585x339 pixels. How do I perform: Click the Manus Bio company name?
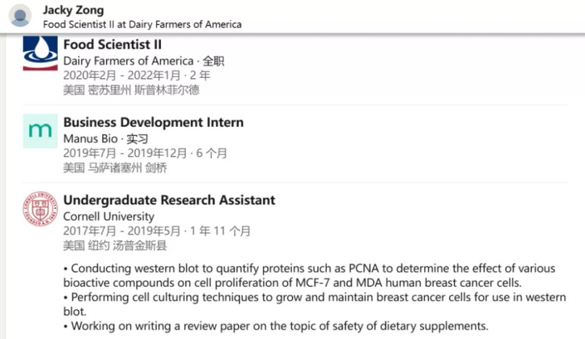(90, 139)
